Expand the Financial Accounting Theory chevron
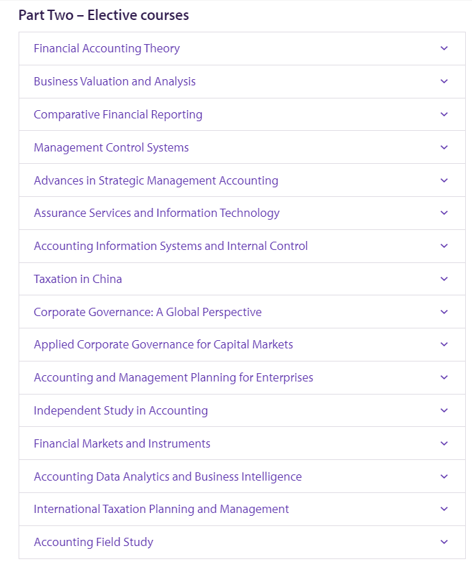Viewport: 472px width, 566px height. tap(444, 48)
